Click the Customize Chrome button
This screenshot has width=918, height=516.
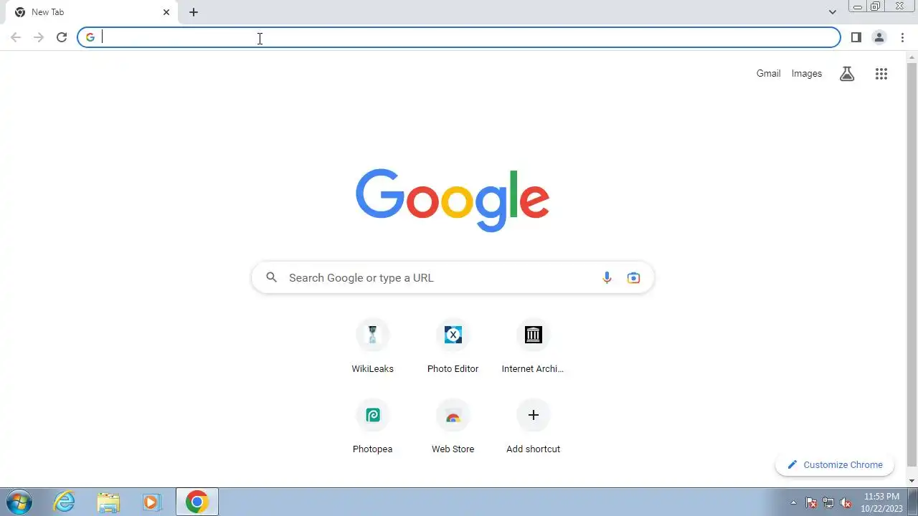click(835, 464)
